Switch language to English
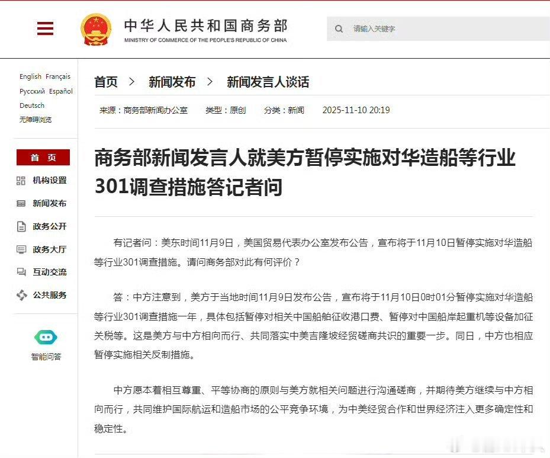The width and height of the screenshot is (550, 458). (x=31, y=76)
